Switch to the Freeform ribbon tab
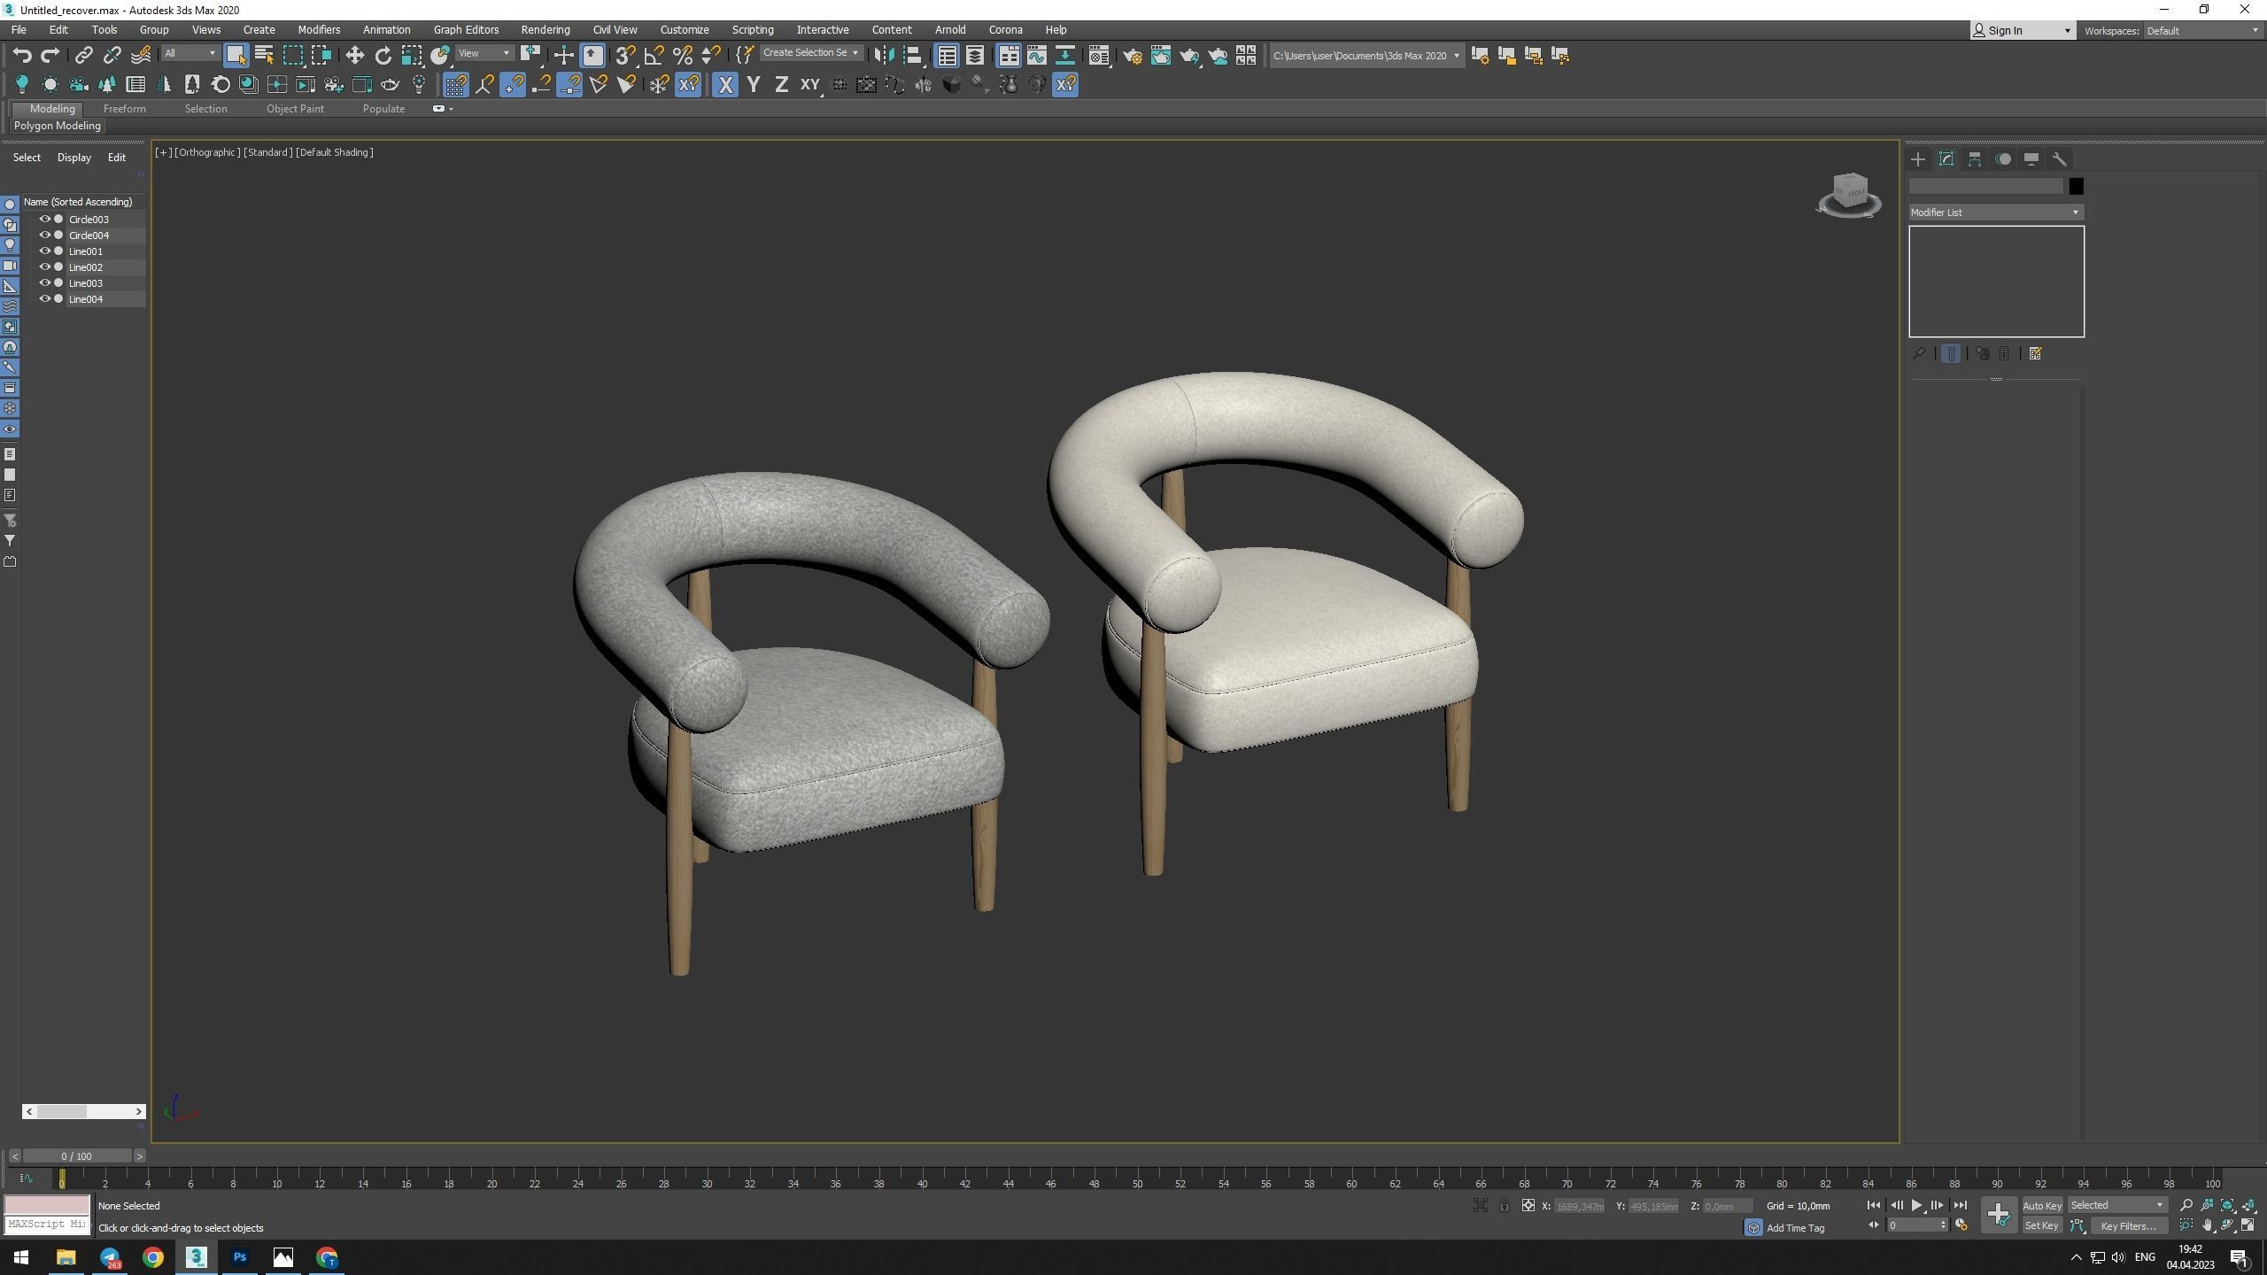The height and width of the screenshot is (1275, 2267). pos(124,108)
